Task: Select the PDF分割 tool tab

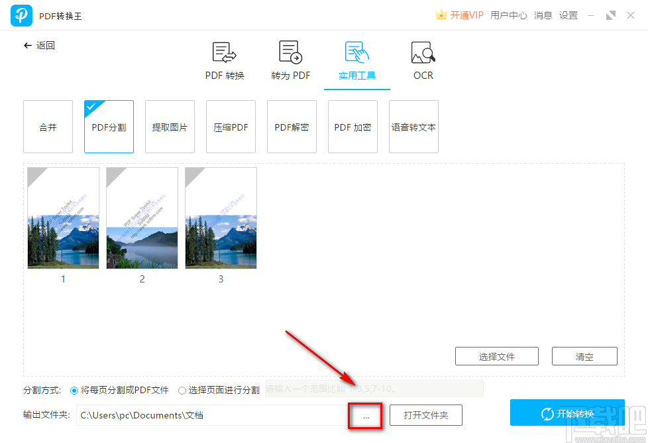Action: pyautogui.click(x=109, y=126)
